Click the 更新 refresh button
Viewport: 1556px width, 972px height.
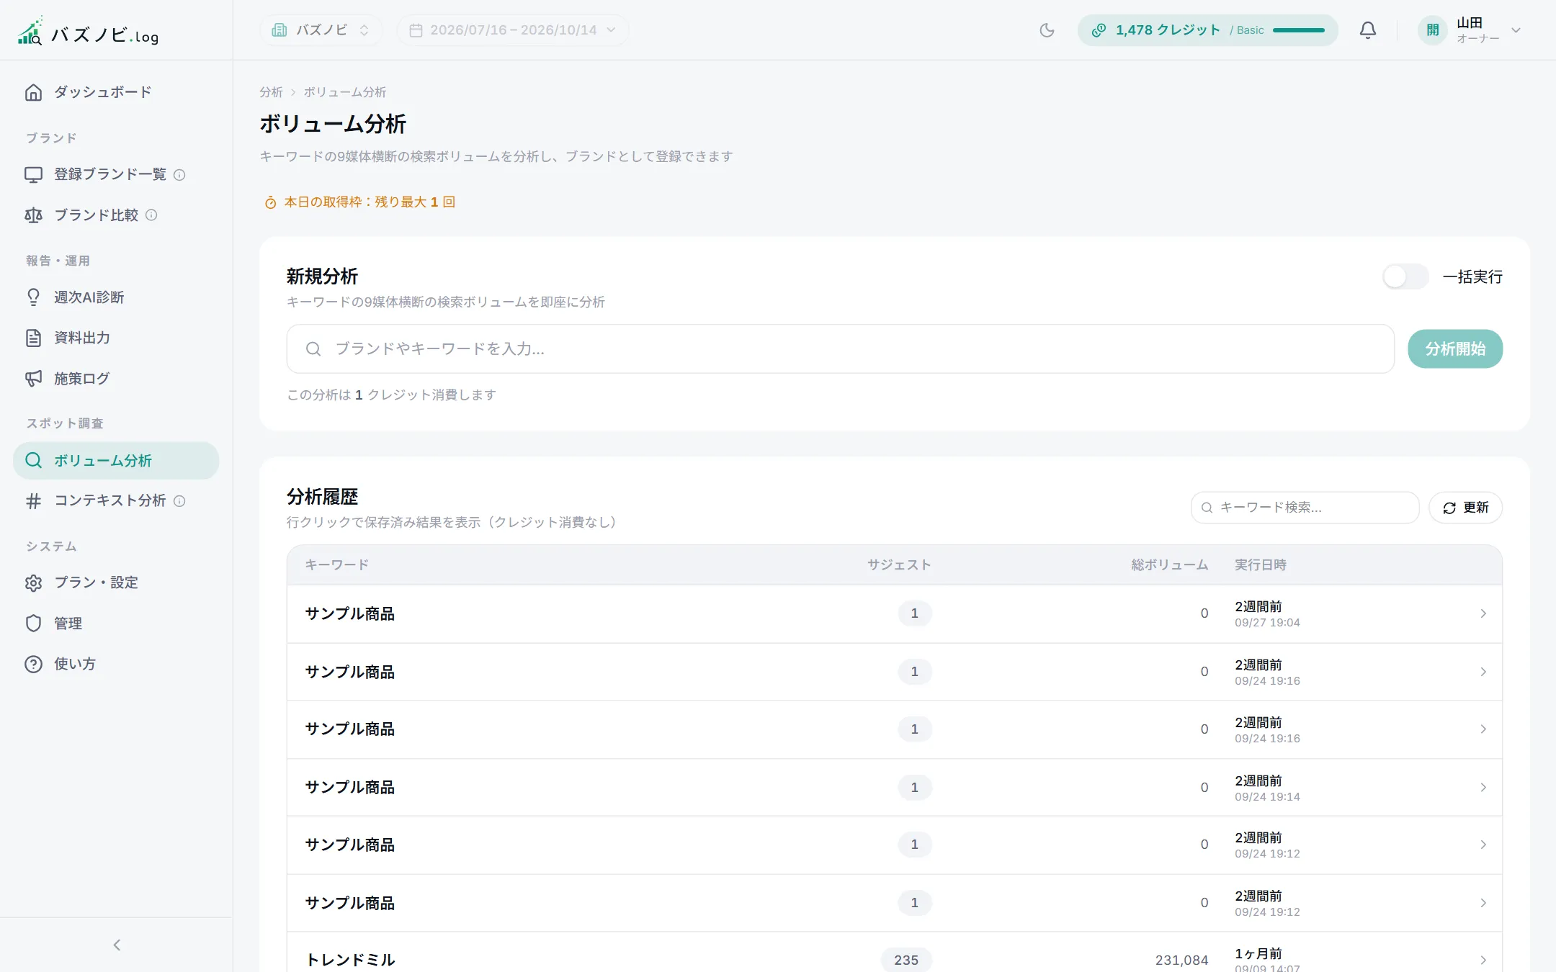click(1465, 508)
